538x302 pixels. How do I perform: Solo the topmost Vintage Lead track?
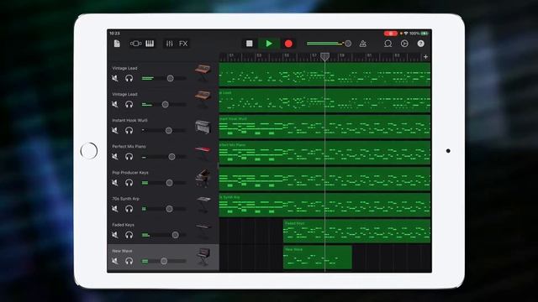(x=129, y=78)
